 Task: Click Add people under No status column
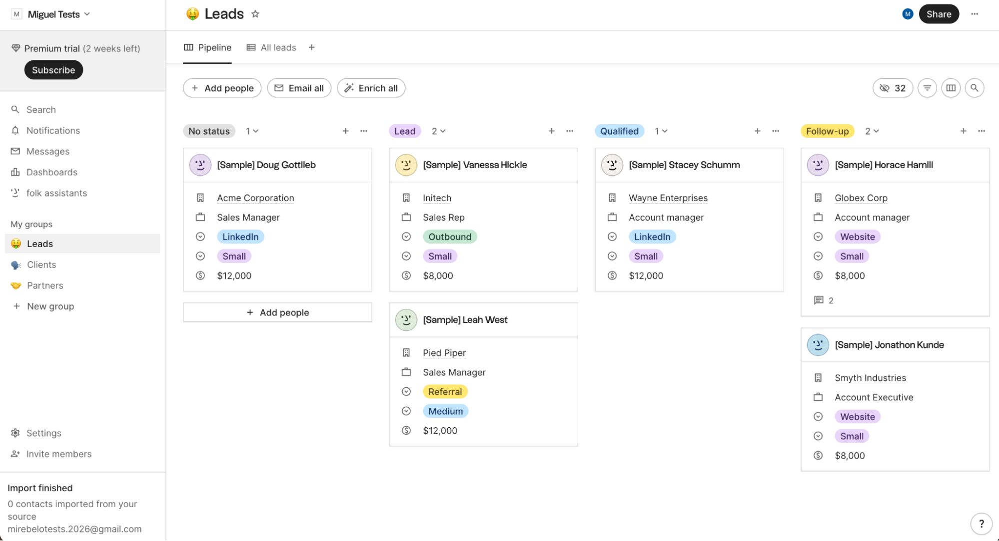point(277,313)
